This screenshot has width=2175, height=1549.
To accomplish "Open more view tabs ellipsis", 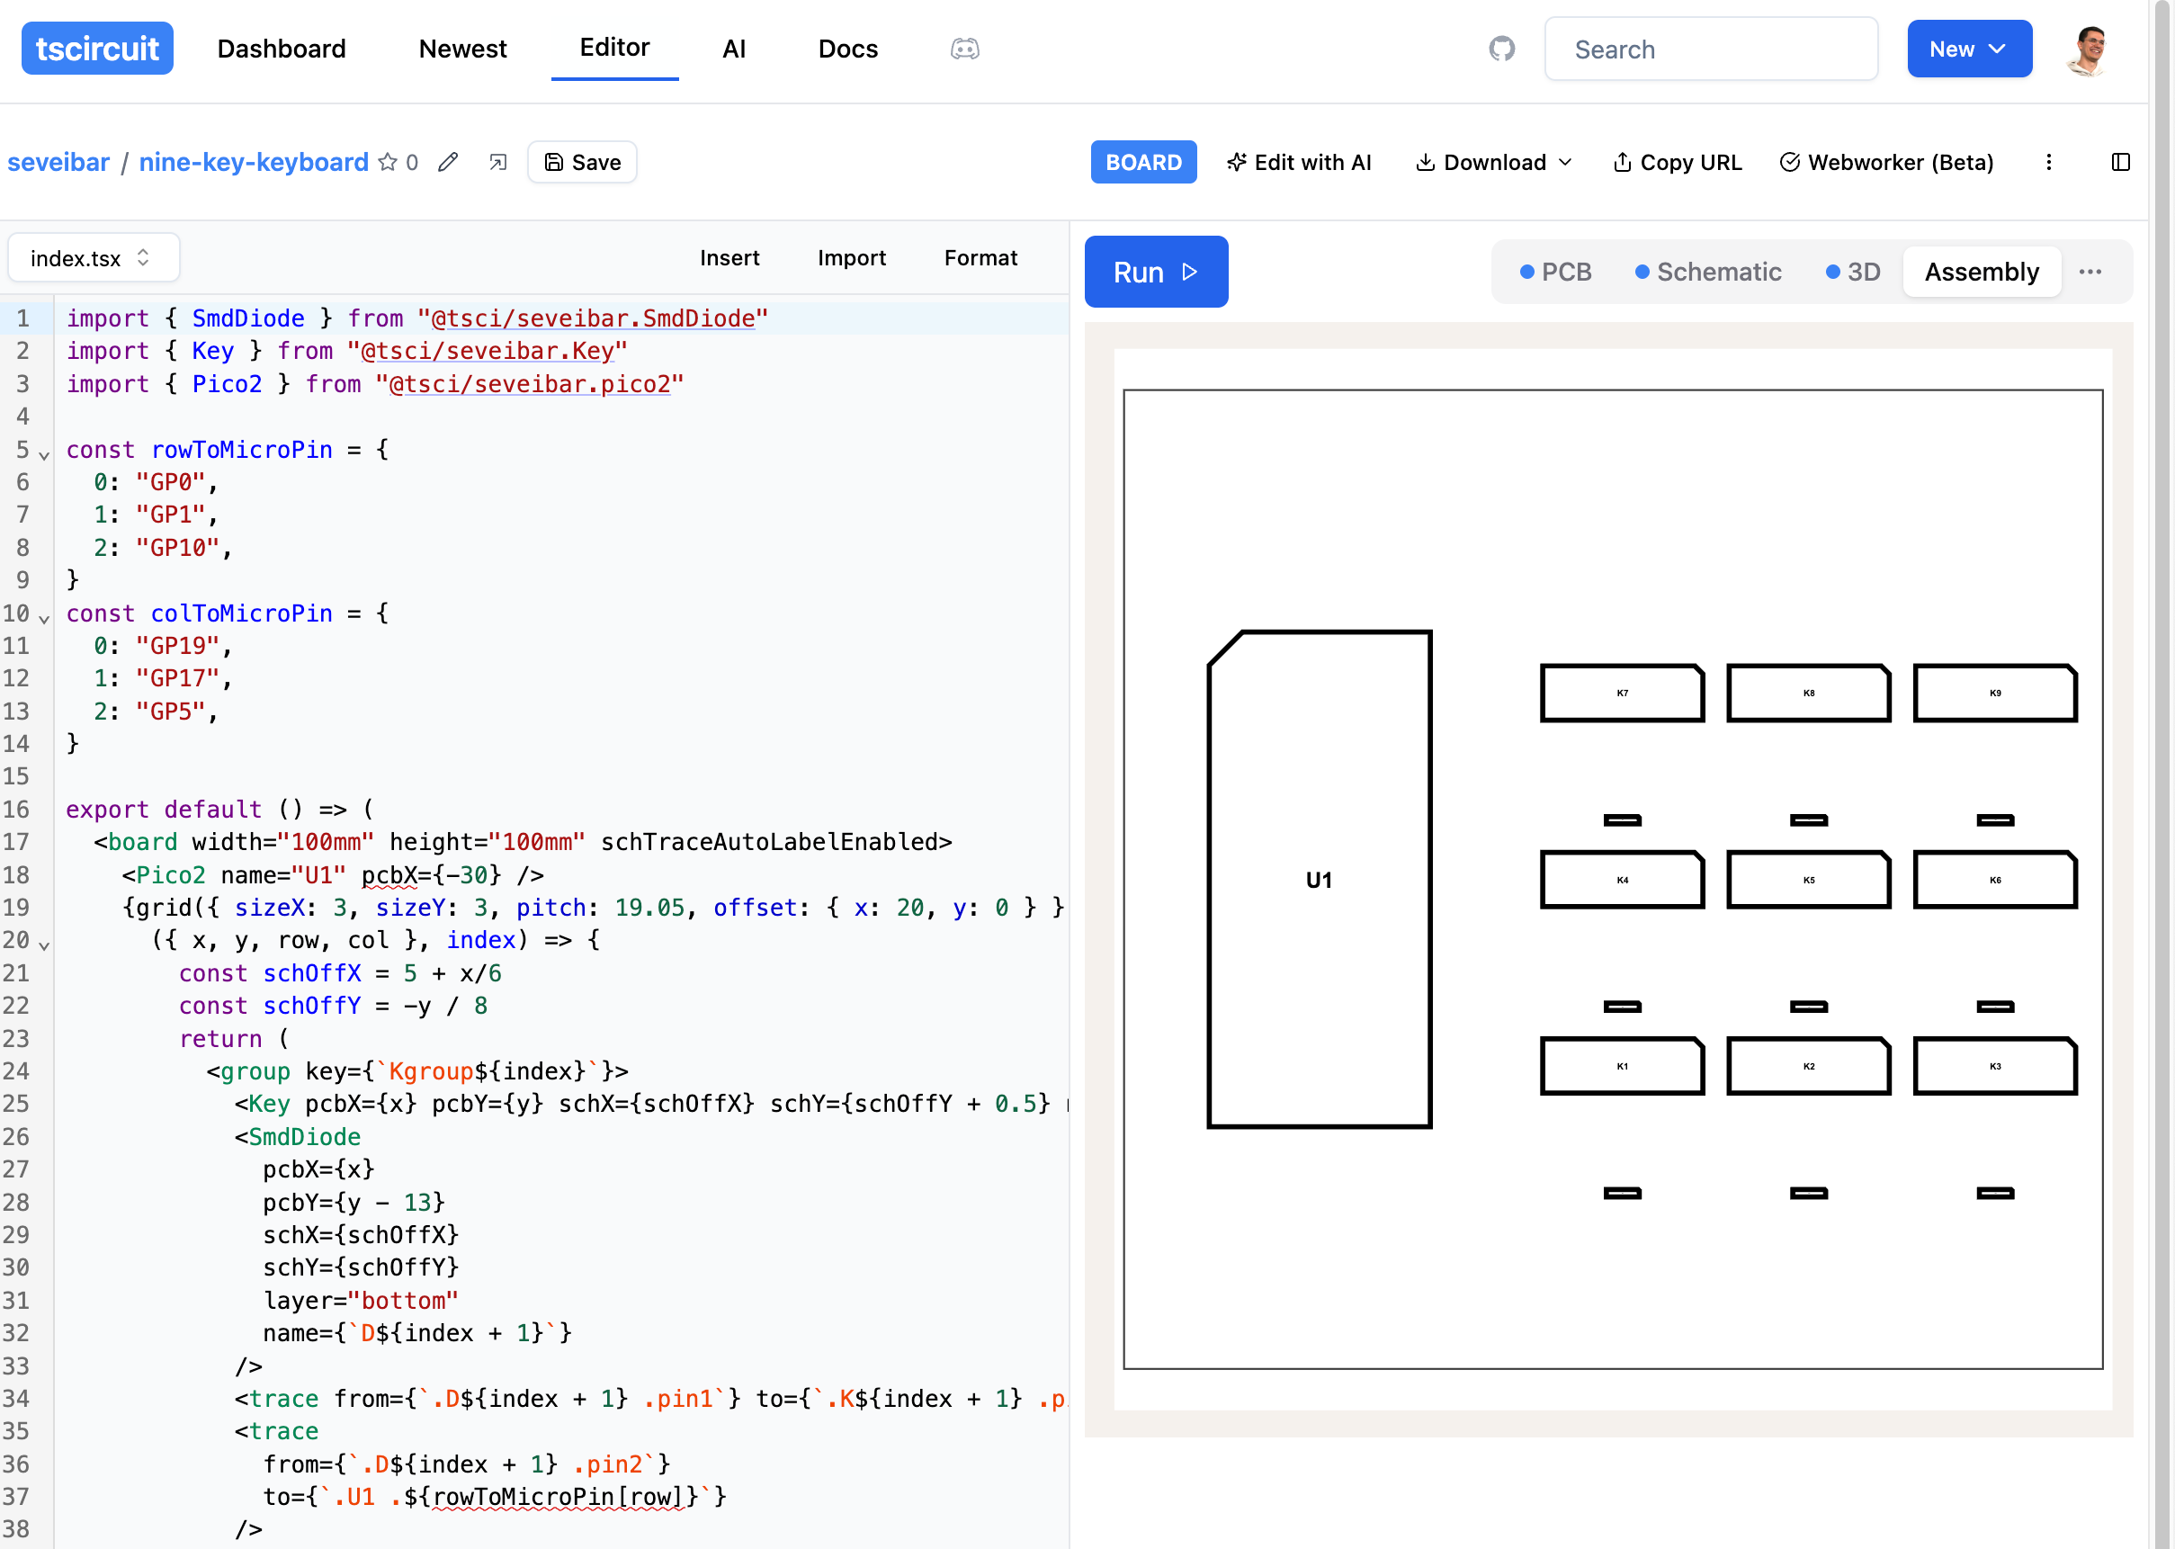I will pyautogui.click(x=2090, y=272).
